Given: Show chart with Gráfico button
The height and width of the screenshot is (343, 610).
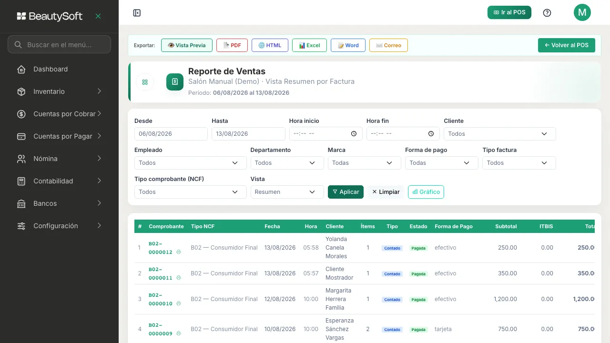Looking at the screenshot, I should [x=426, y=192].
